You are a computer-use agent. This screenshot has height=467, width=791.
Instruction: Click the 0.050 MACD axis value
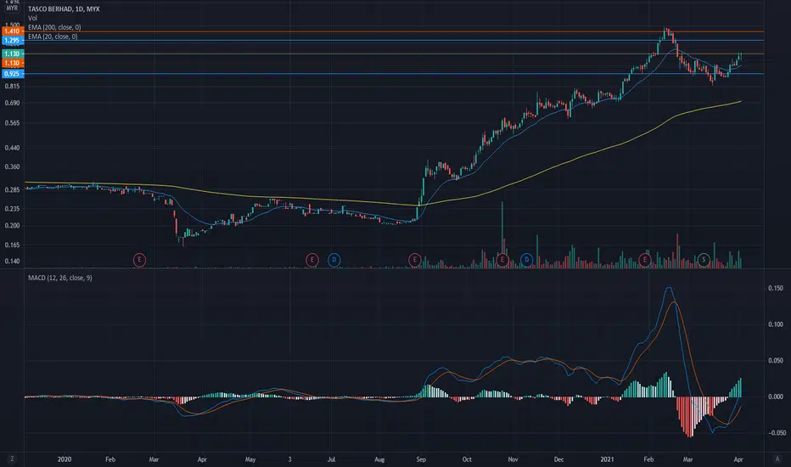click(x=776, y=361)
